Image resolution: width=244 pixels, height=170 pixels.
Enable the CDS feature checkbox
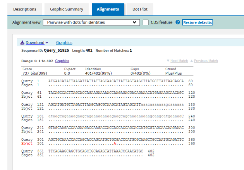pyautogui.click(x=146, y=22)
